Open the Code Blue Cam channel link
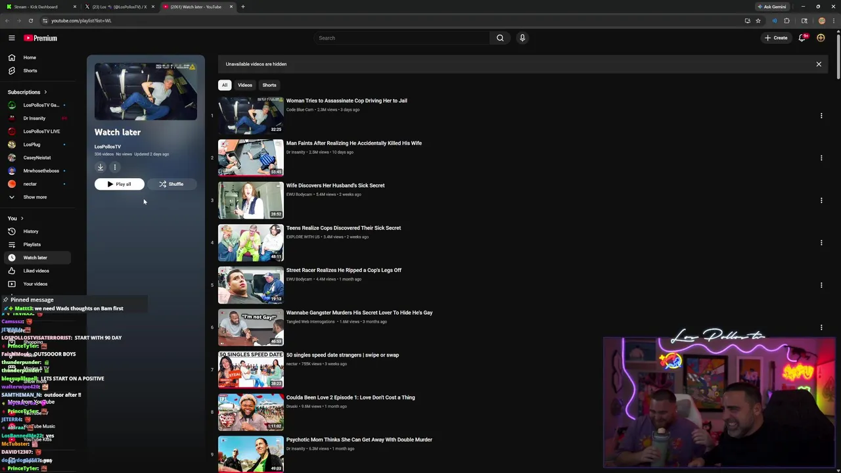This screenshot has height=473, width=841. click(300, 110)
